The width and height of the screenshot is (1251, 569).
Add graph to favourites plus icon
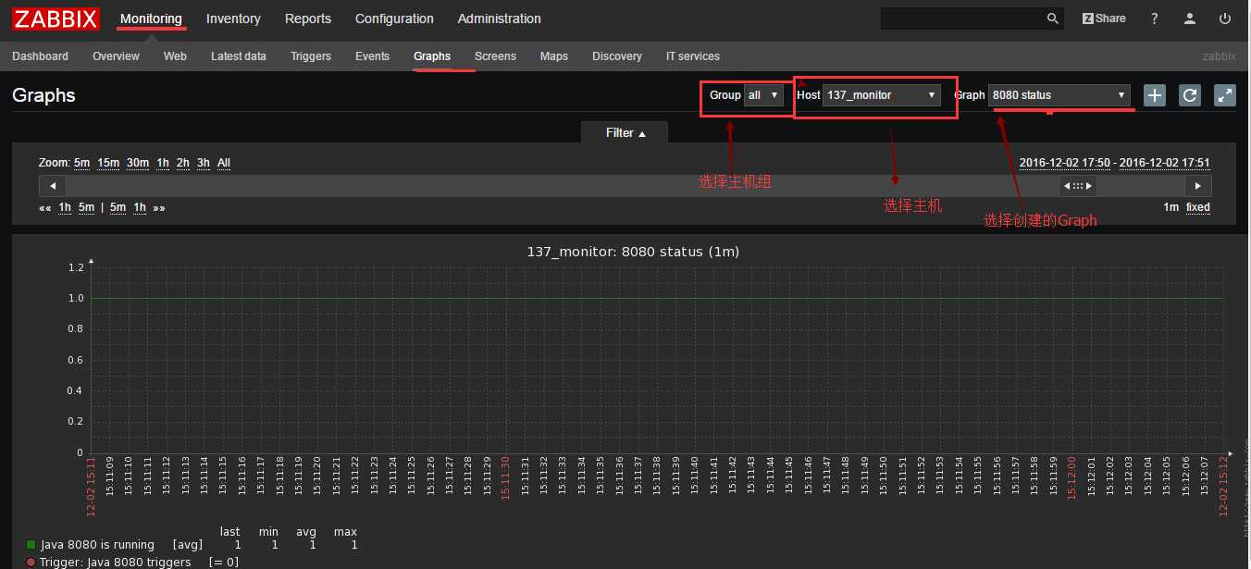(1155, 95)
